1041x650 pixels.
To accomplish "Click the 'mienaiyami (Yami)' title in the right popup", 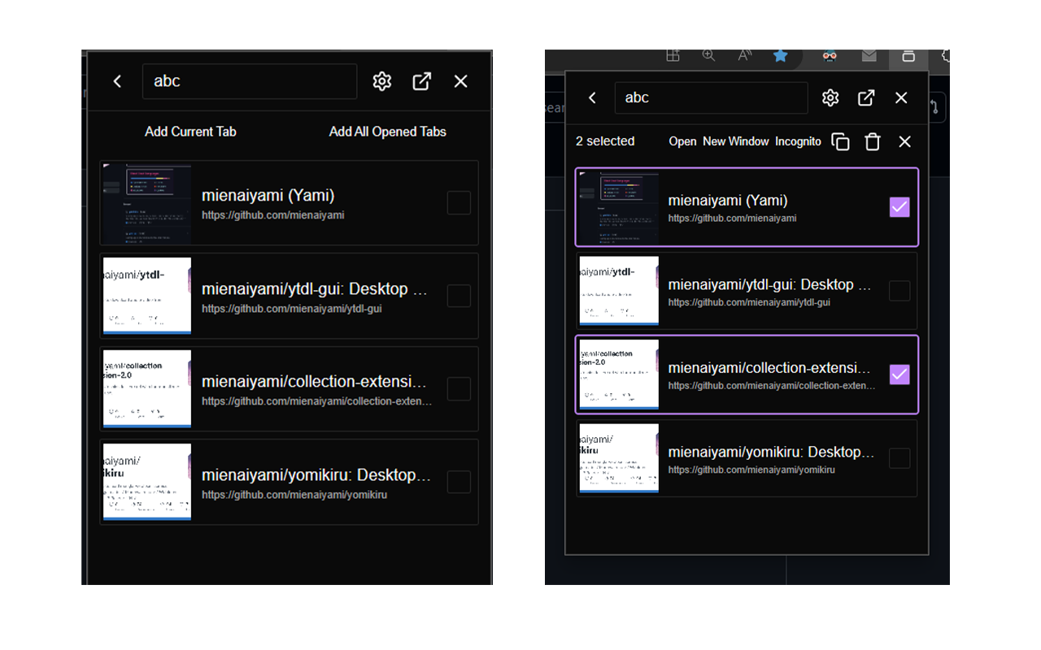I will click(728, 201).
